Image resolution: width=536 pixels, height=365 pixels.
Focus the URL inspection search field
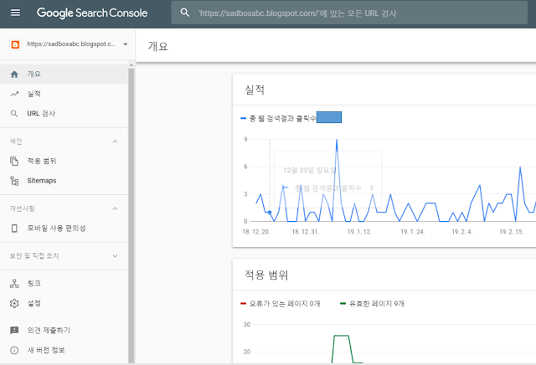click(x=349, y=13)
